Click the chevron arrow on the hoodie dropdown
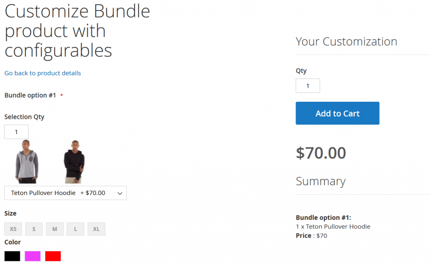Screen dimensions: 430x265 [120, 193]
